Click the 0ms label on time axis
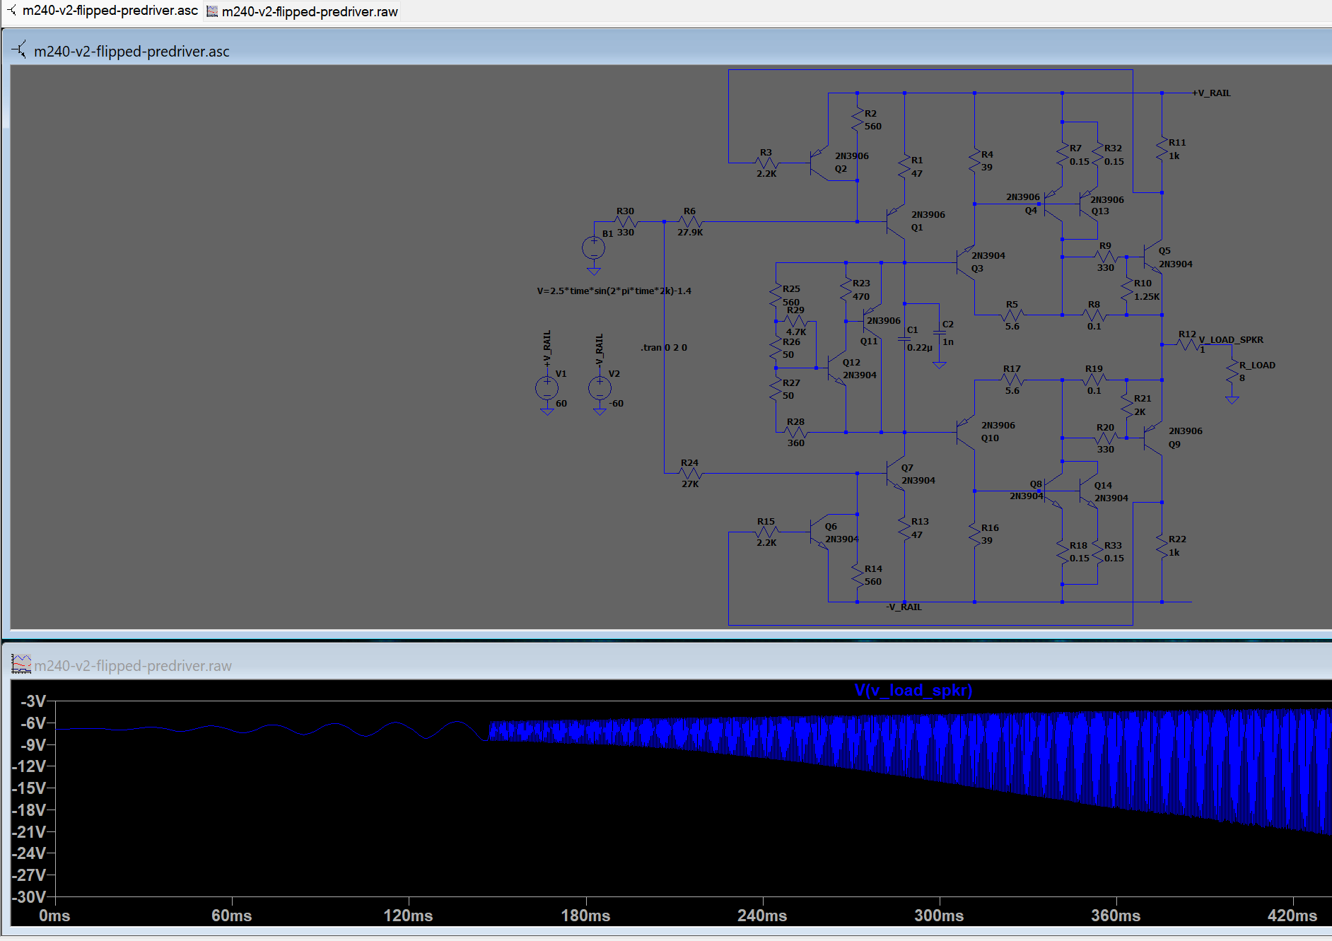Image resolution: width=1332 pixels, height=941 pixels. pyautogui.click(x=54, y=916)
